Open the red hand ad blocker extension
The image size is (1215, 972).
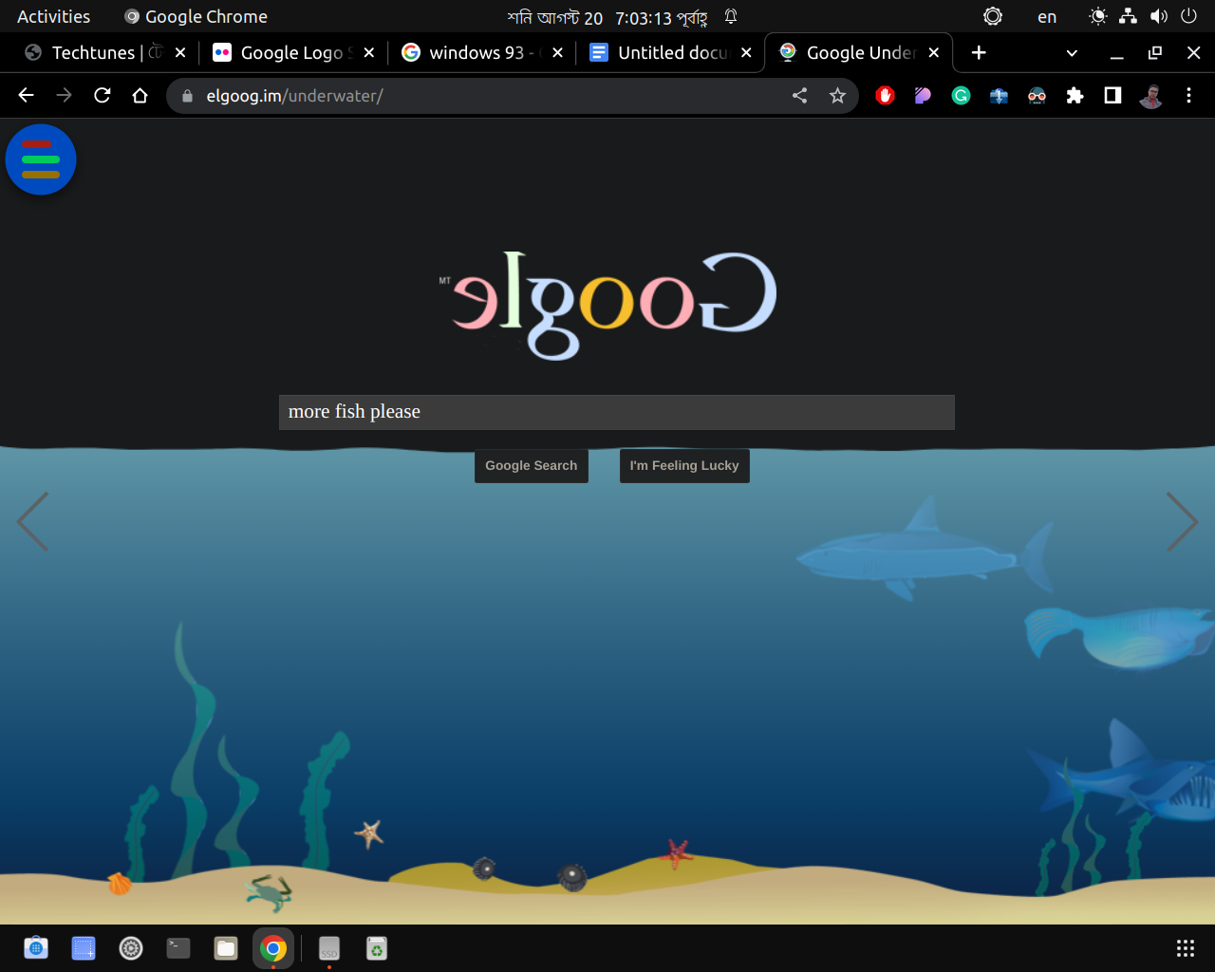pyautogui.click(x=885, y=95)
